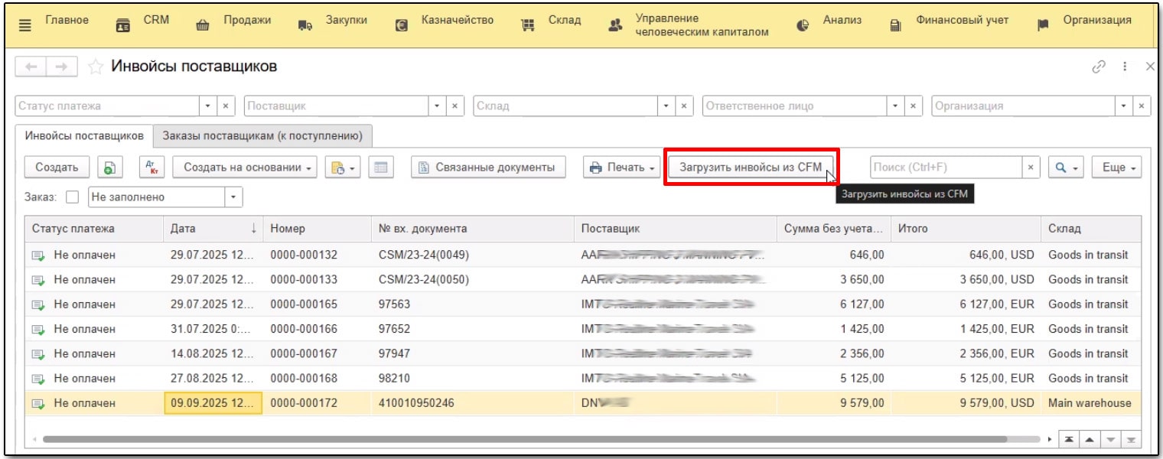Viewport: 1163px width, 459px height.
Task: Click the get link chain icon
Action: (x=1099, y=67)
